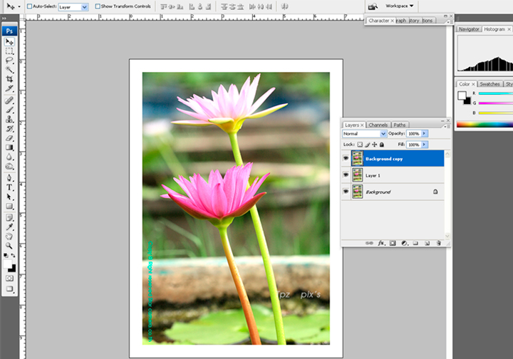The height and width of the screenshot is (359, 513).
Task: Click the foreground color swatch in toolbox
Action: tap(8, 264)
